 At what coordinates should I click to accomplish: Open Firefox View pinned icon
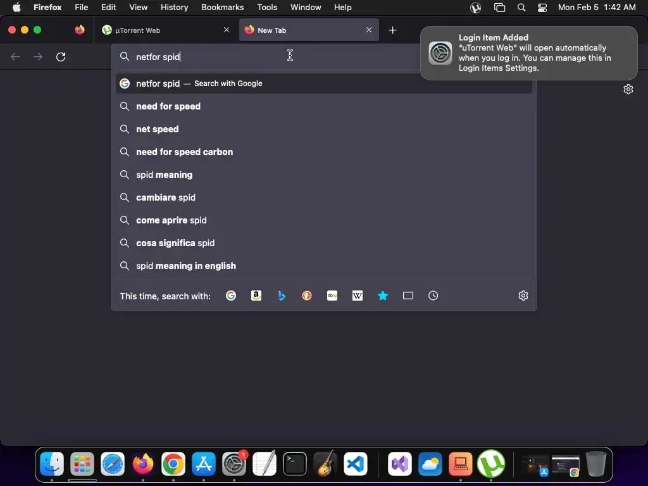tap(80, 30)
